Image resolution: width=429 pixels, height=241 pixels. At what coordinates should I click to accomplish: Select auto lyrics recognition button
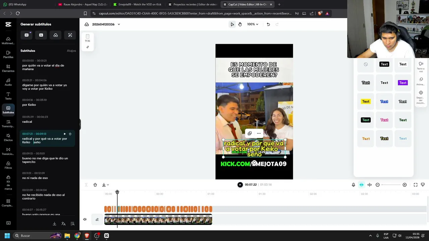coord(70,35)
